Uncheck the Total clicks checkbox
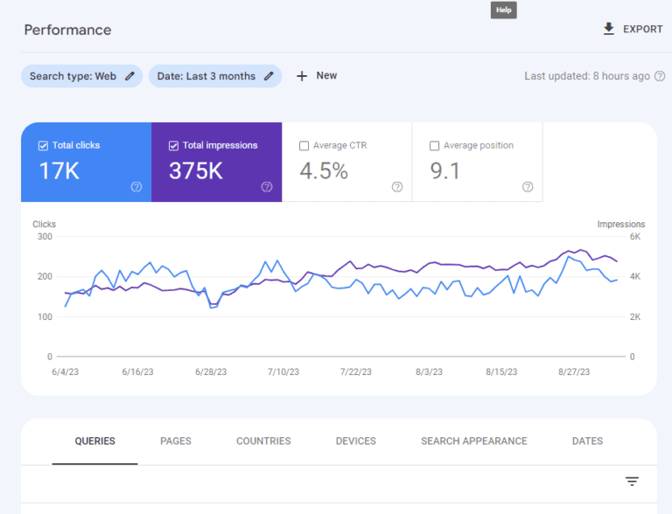672x514 pixels. pos(43,146)
